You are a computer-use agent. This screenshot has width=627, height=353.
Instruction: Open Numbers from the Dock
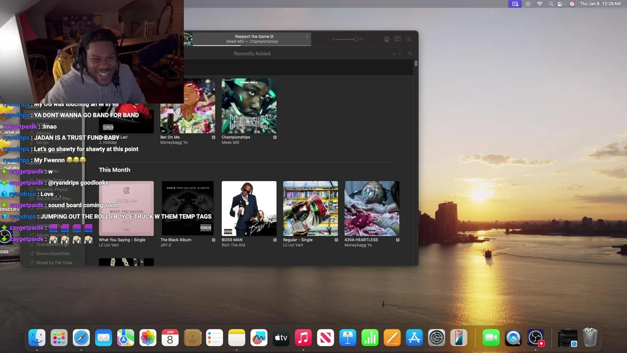[x=370, y=337]
